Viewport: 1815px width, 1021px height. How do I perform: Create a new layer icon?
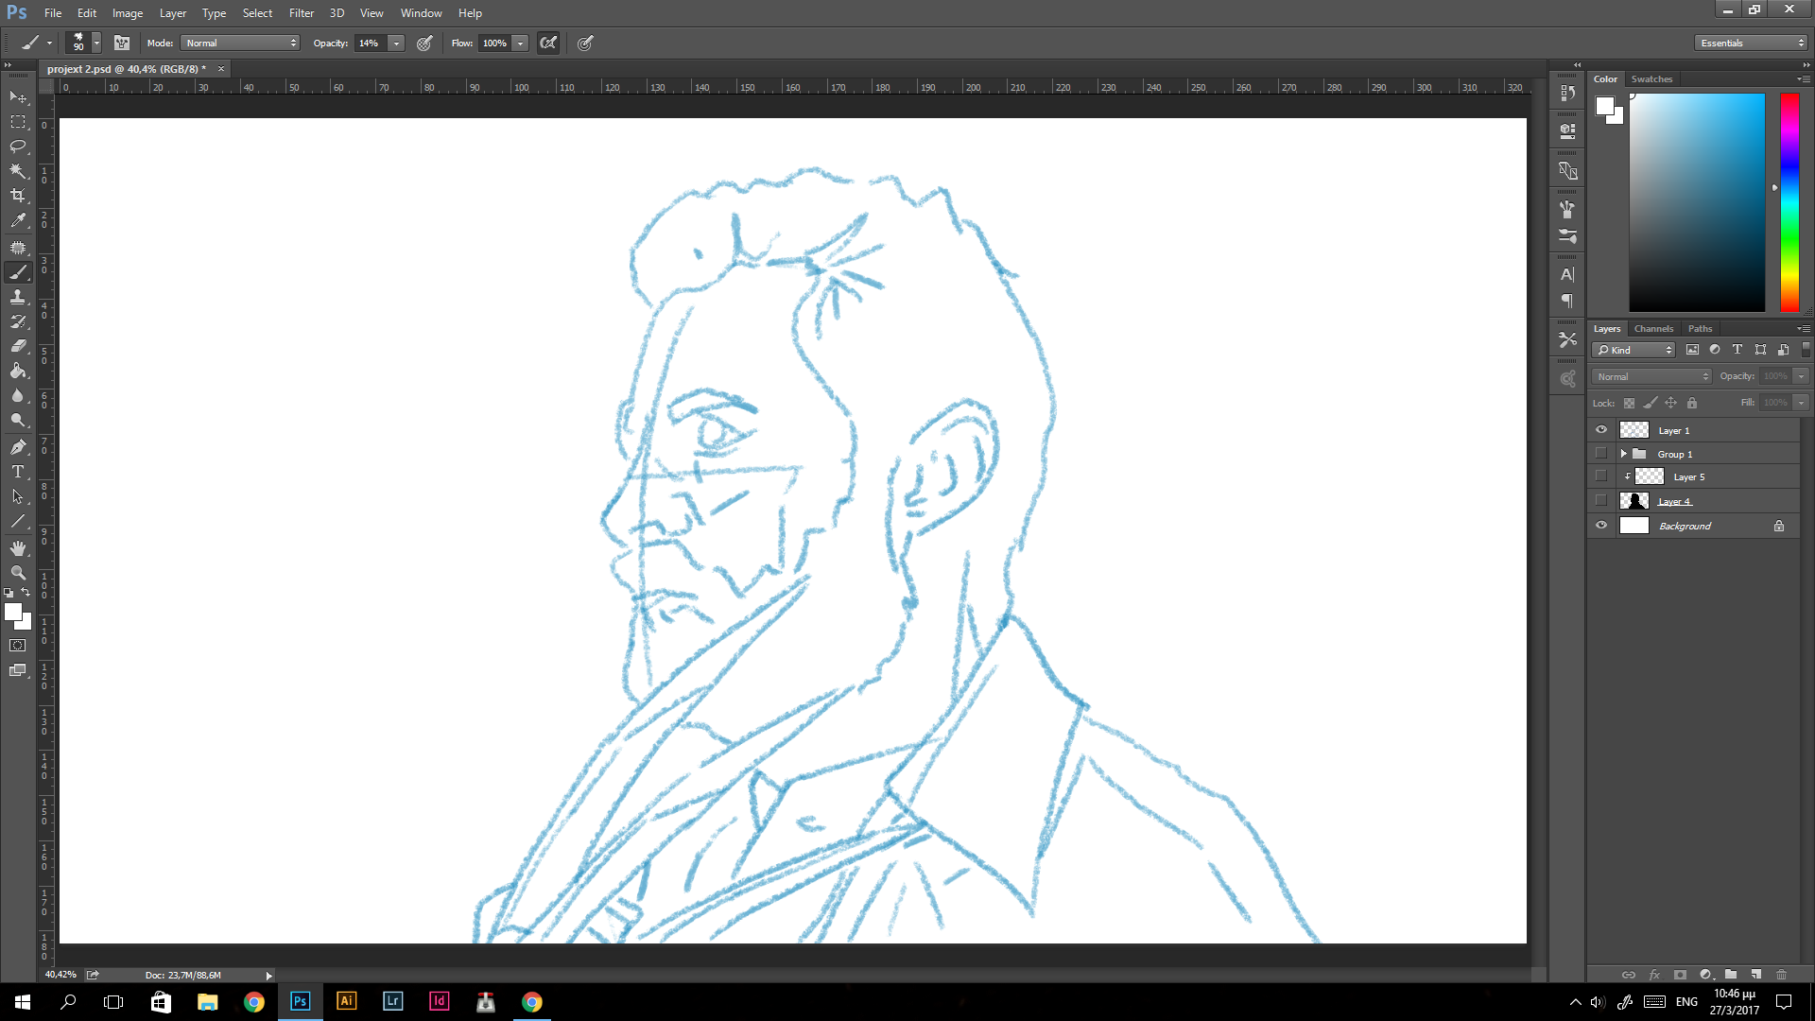1755,974
